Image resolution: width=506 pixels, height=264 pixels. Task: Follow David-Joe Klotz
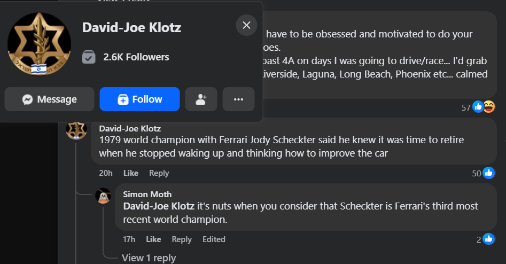pyautogui.click(x=139, y=99)
